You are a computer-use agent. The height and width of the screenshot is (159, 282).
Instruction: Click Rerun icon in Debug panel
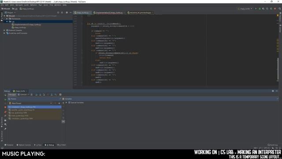[5, 95]
